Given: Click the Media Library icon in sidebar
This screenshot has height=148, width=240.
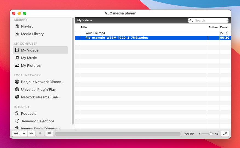Looking at the screenshot, I should pyautogui.click(x=17, y=34).
